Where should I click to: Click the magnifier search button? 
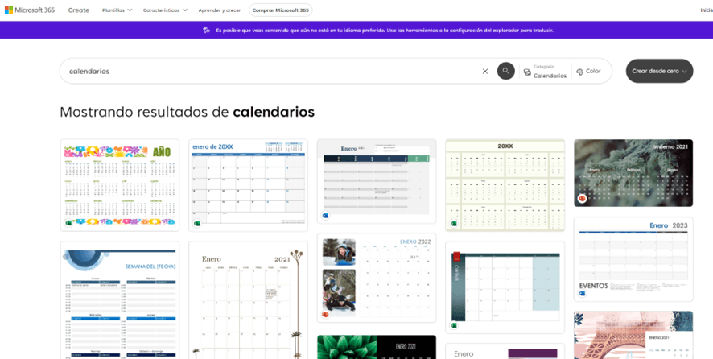505,71
